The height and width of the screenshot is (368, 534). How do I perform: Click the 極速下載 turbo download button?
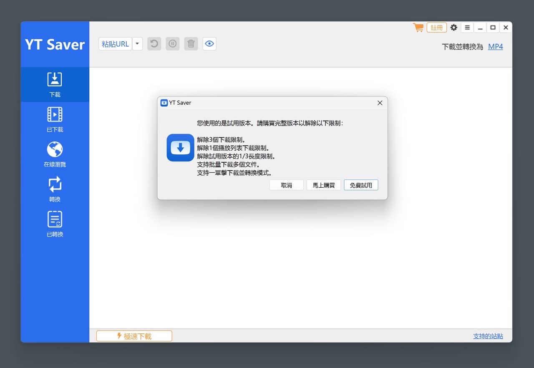point(134,336)
